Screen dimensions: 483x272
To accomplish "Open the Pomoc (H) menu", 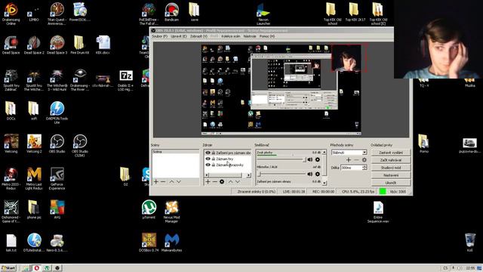I will point(266,36).
